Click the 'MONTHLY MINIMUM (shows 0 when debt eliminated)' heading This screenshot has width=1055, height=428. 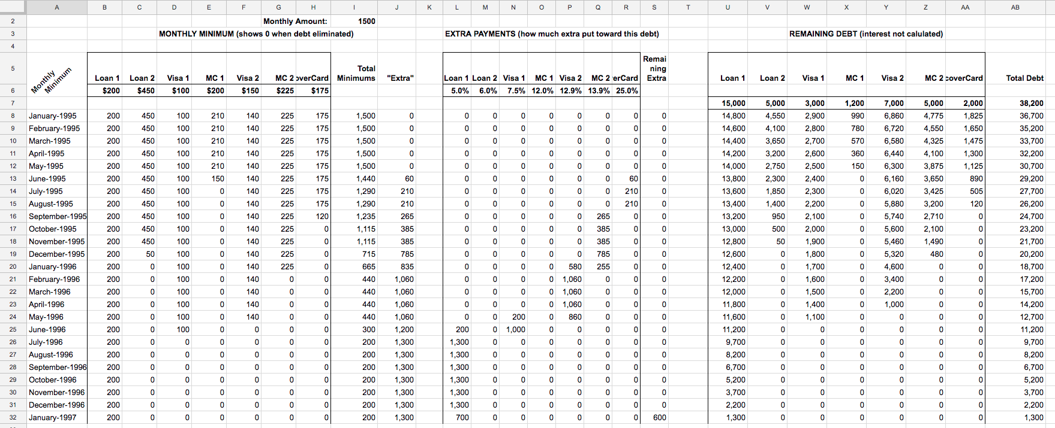(x=256, y=34)
